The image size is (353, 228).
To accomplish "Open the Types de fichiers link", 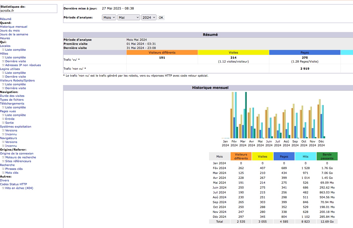I will 12,100.
